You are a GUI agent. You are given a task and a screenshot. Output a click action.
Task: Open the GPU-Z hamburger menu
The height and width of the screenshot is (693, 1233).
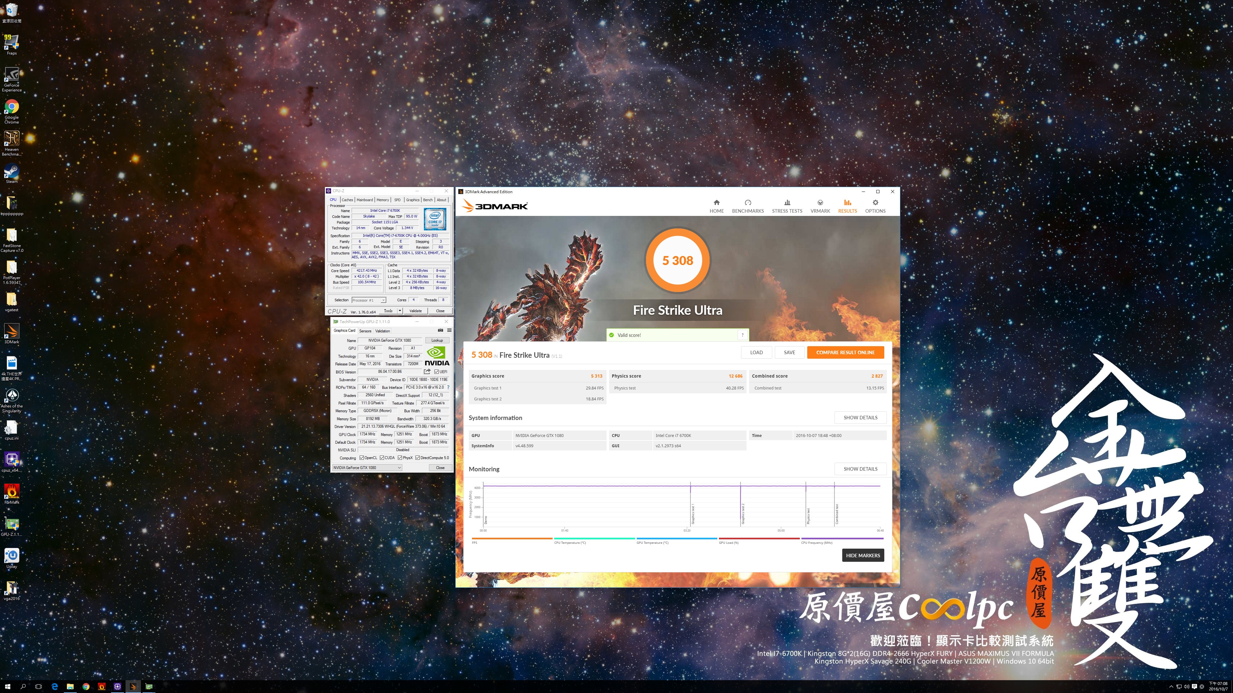click(x=449, y=330)
